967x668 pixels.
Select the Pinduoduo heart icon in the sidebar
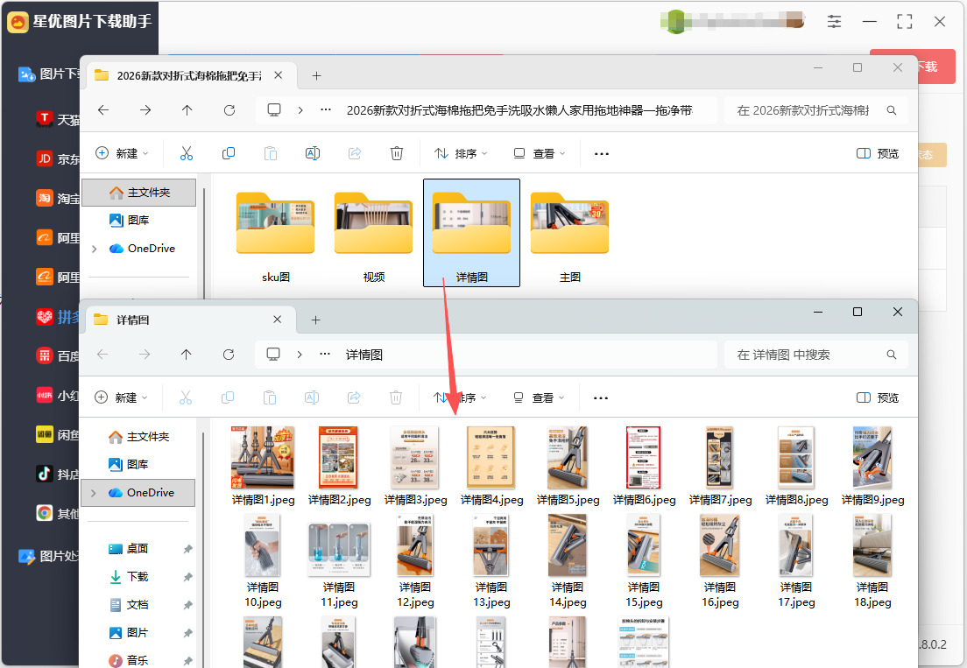pyautogui.click(x=45, y=317)
